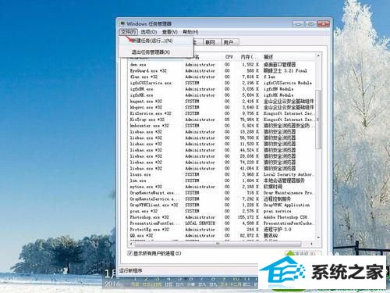Click the Adobe Photoshop CS6 description

point(285,217)
